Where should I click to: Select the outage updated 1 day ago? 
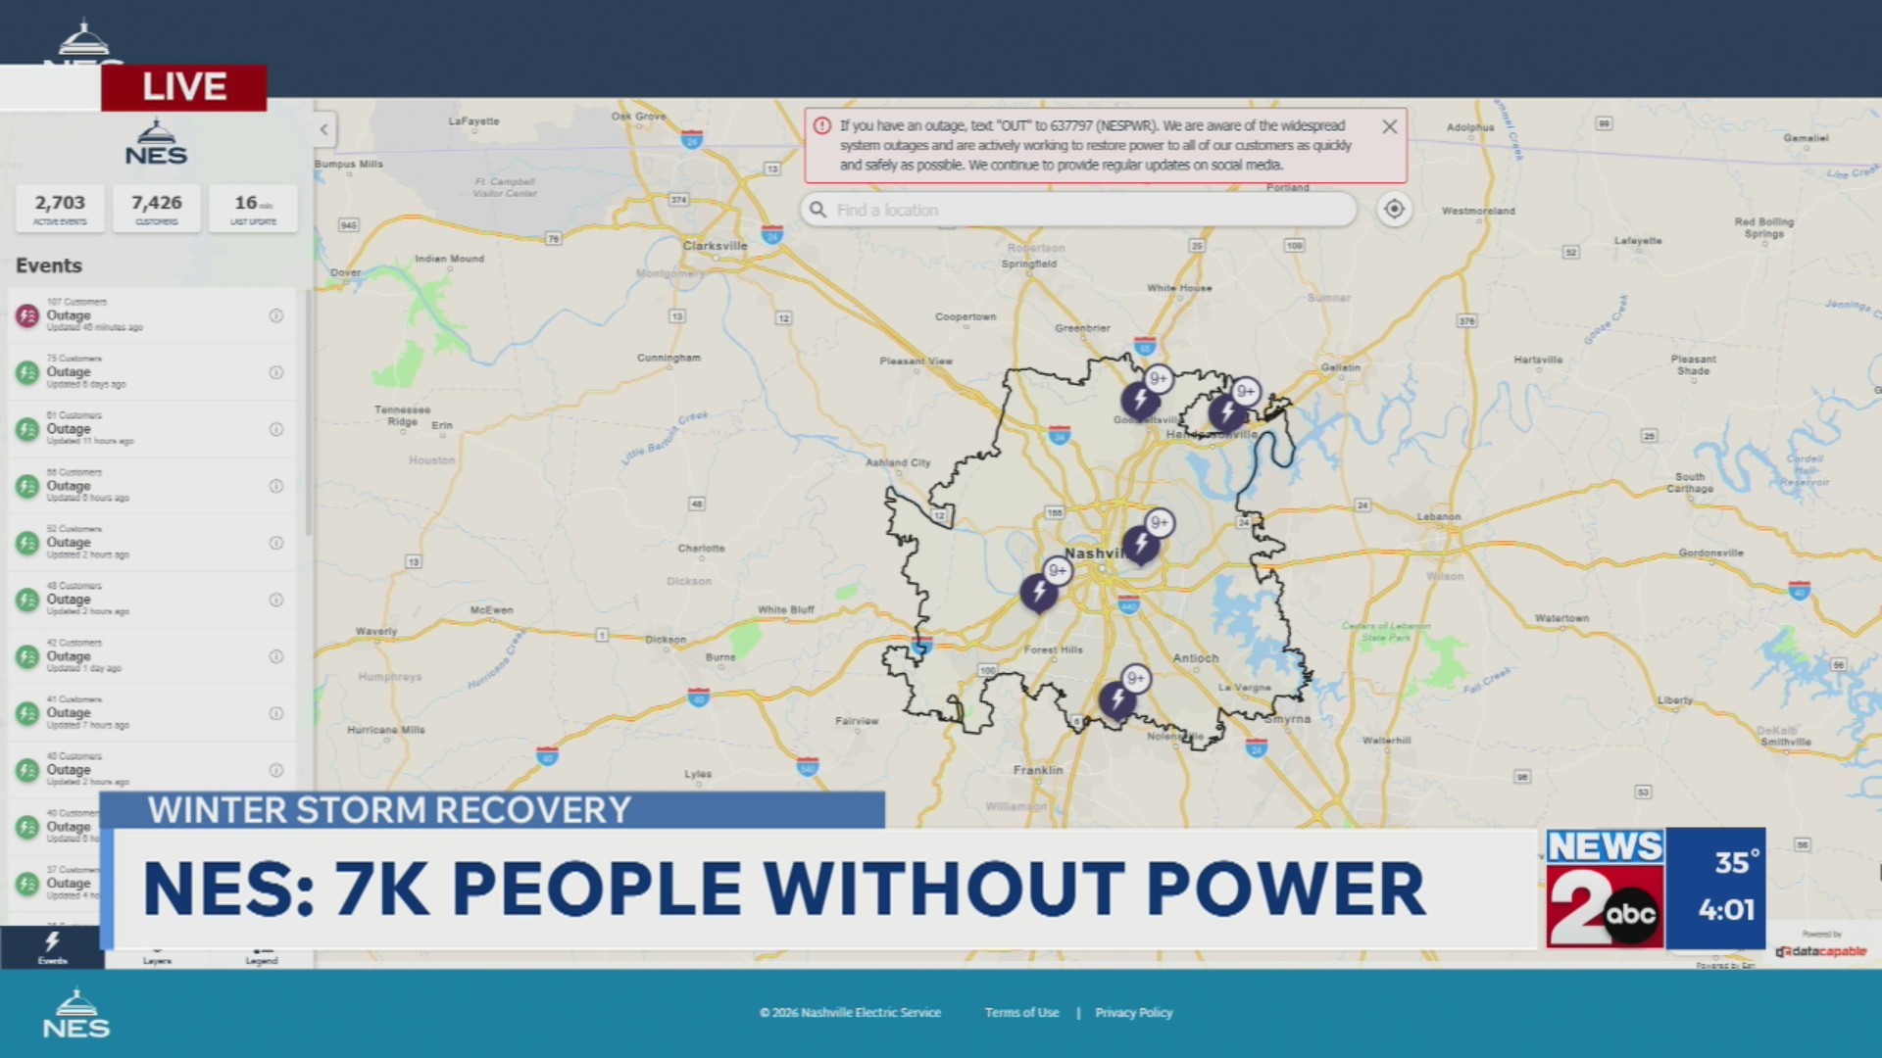click(x=152, y=656)
